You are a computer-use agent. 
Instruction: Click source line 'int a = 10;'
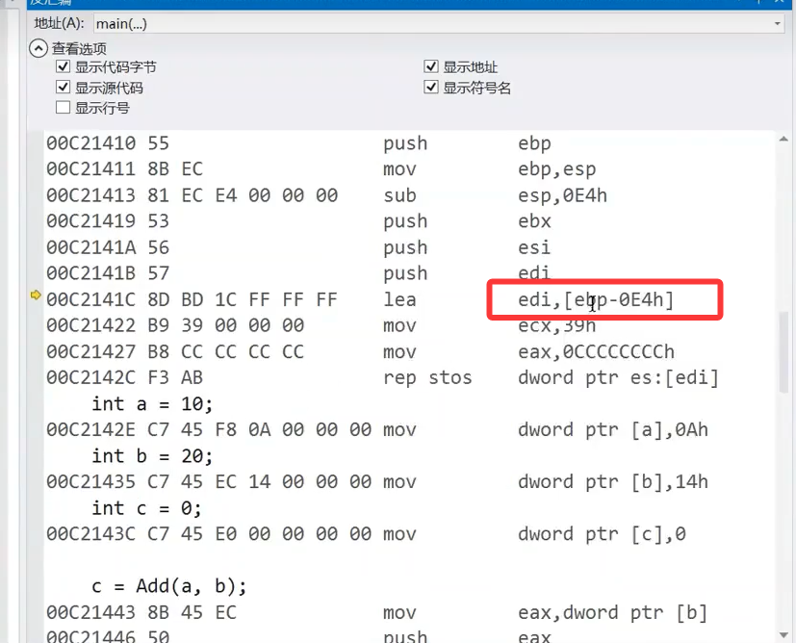click(152, 404)
